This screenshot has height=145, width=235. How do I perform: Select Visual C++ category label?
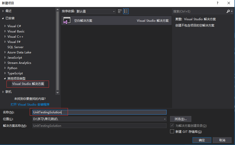15,36
